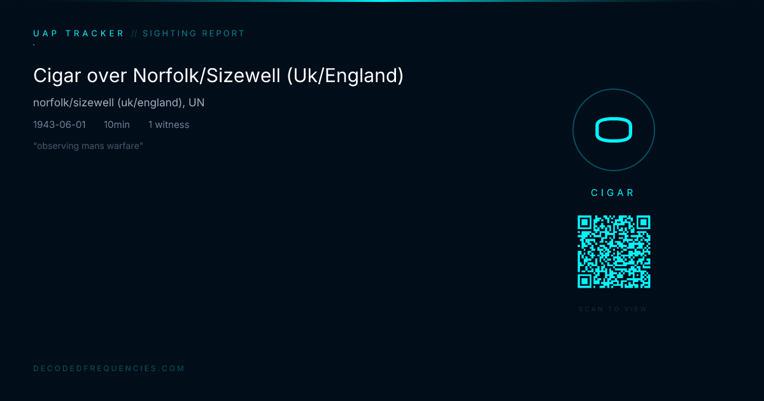The image size is (764, 401).
Task: Click the circular ring around shape icon
Action: [614, 130]
